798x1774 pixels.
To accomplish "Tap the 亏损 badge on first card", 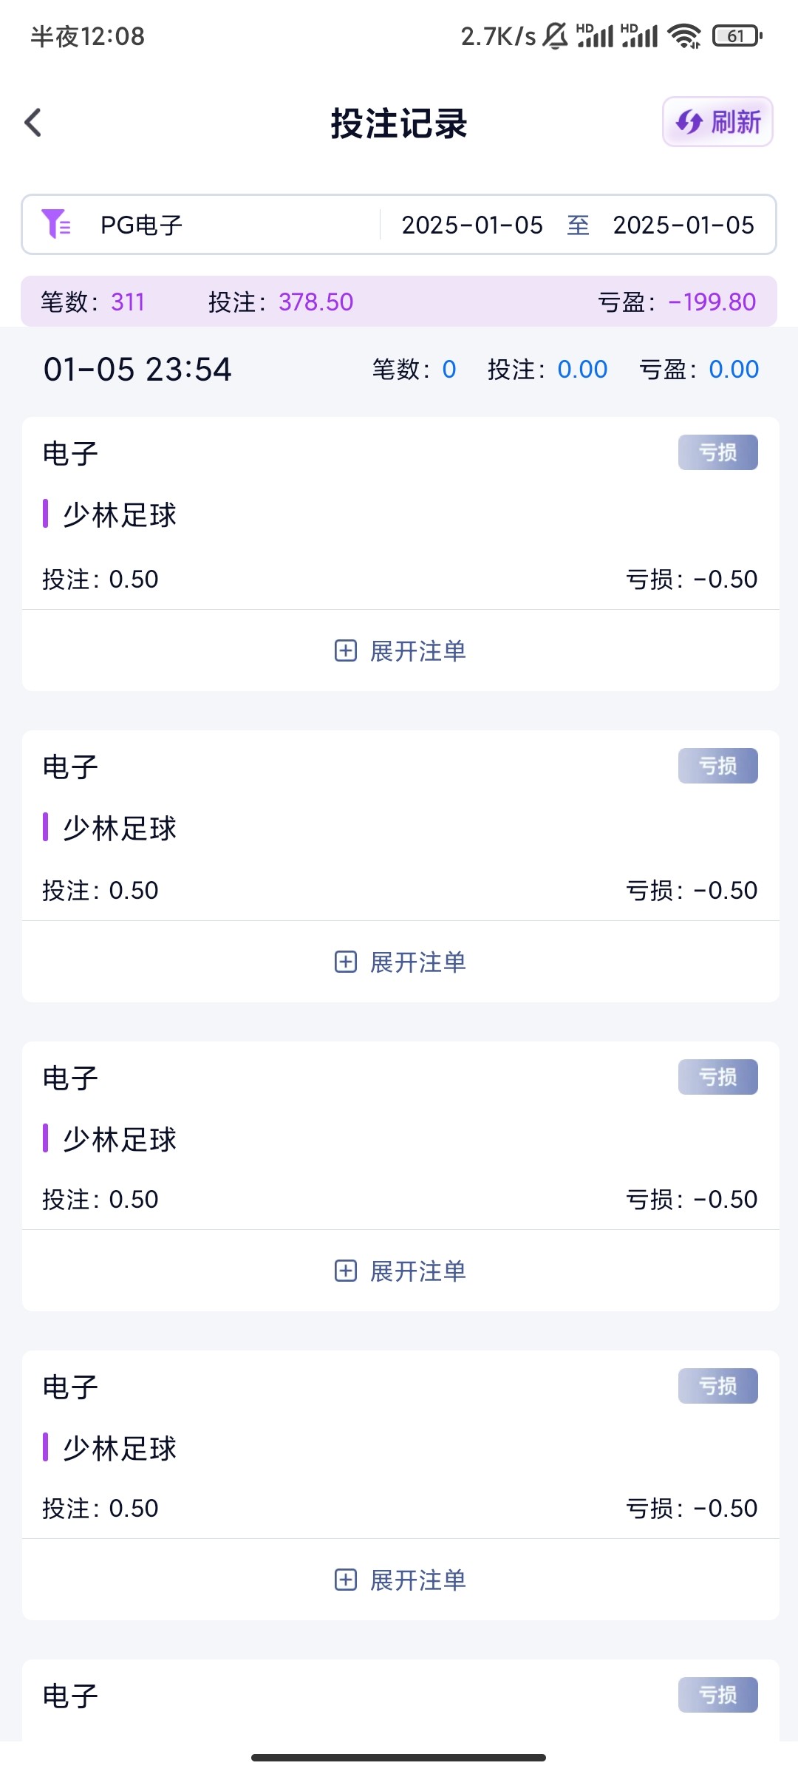I will 717,452.
